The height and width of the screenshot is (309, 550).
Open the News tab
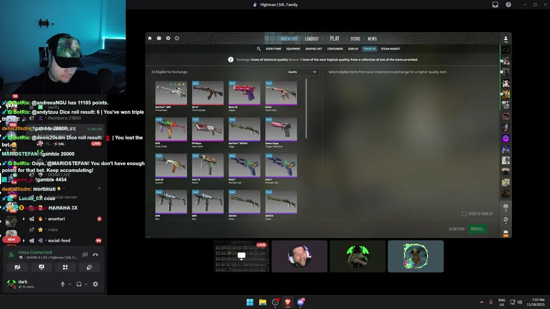click(372, 39)
